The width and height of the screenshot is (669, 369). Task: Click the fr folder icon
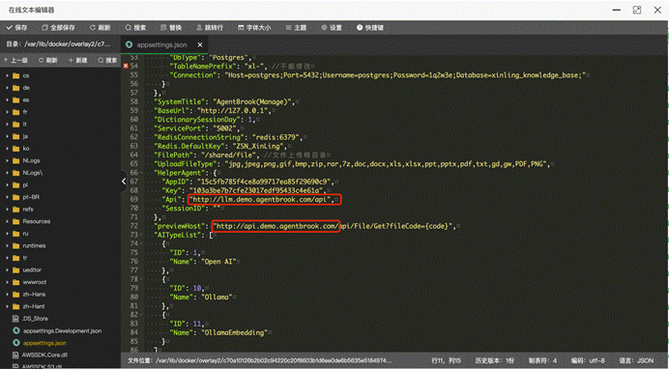pos(16,112)
